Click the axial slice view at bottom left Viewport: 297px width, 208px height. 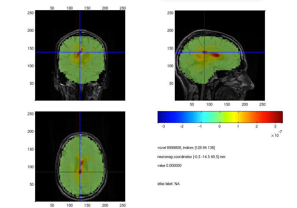(x=80, y=156)
